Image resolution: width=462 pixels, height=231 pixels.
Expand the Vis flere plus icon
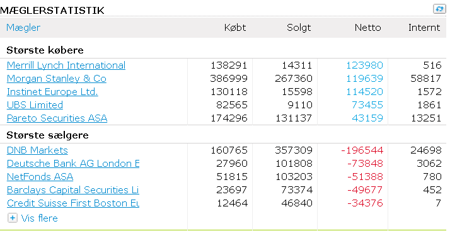[x=13, y=218]
